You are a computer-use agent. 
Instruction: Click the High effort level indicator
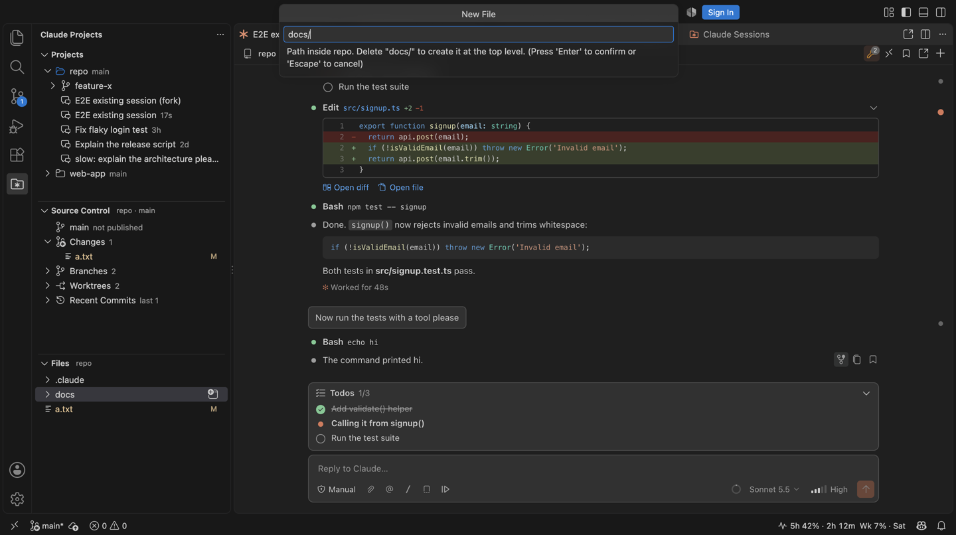[x=829, y=489]
